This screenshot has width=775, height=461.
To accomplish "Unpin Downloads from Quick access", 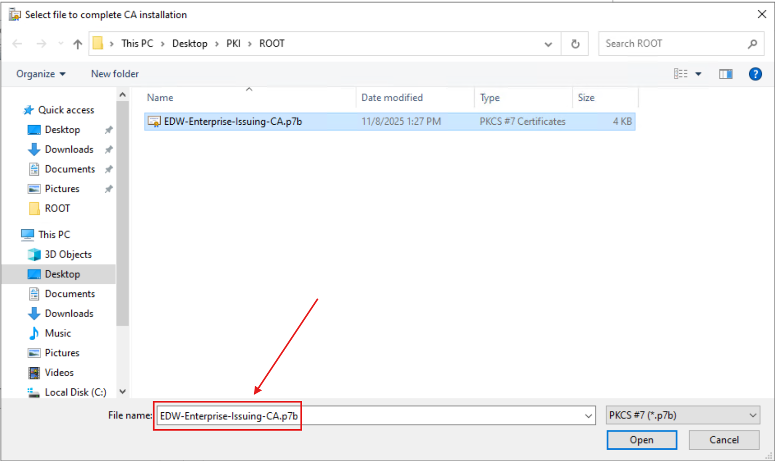I will point(108,149).
